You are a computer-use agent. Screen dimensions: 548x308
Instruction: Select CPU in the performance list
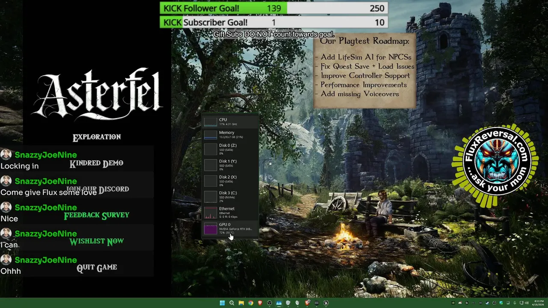[x=231, y=122]
